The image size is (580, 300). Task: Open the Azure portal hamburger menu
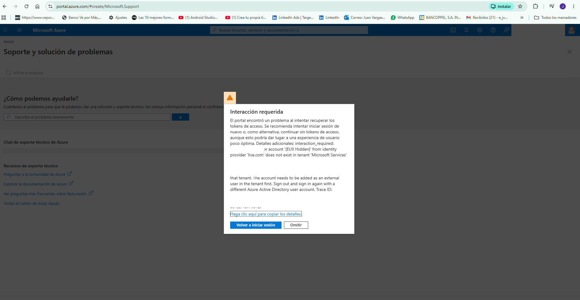(19, 30)
